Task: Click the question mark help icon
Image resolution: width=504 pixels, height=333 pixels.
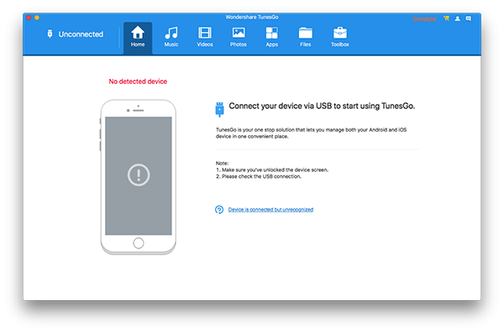Action: 219,210
